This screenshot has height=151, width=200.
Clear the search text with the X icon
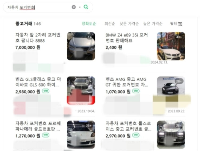pos(74,7)
